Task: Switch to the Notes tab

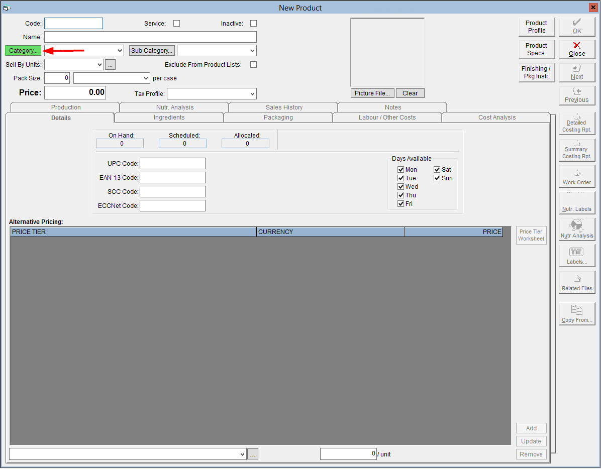Action: pyautogui.click(x=393, y=107)
